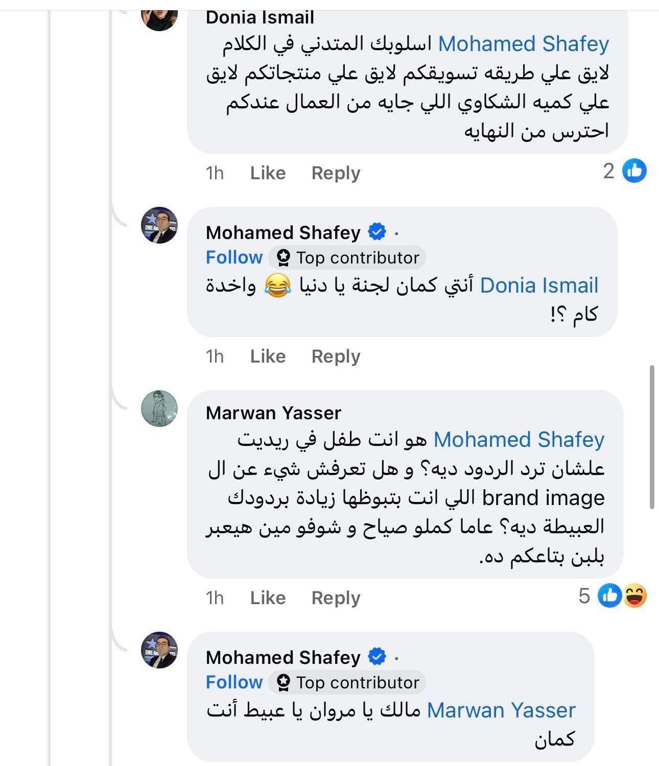Follow Mohamed Shafey from reply to Marwan
659x766 pixels.
234,682
